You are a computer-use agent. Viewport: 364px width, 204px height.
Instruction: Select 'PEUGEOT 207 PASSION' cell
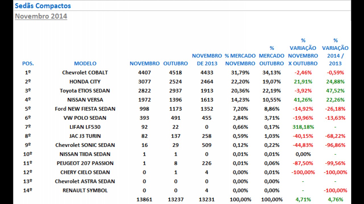[x=85, y=163]
